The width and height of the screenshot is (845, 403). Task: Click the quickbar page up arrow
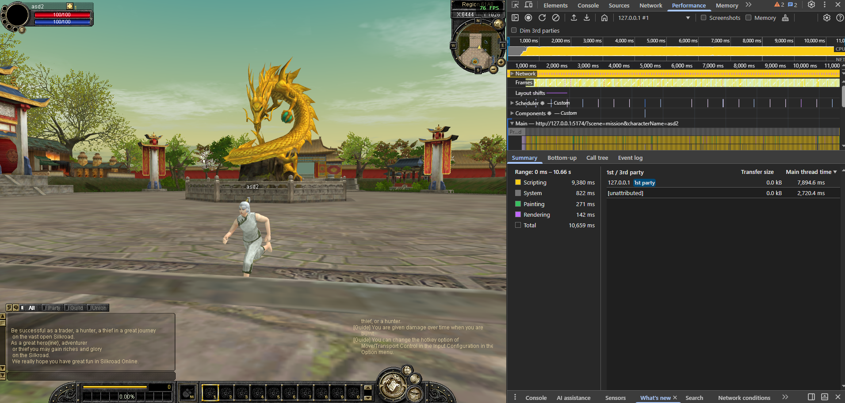click(x=368, y=388)
